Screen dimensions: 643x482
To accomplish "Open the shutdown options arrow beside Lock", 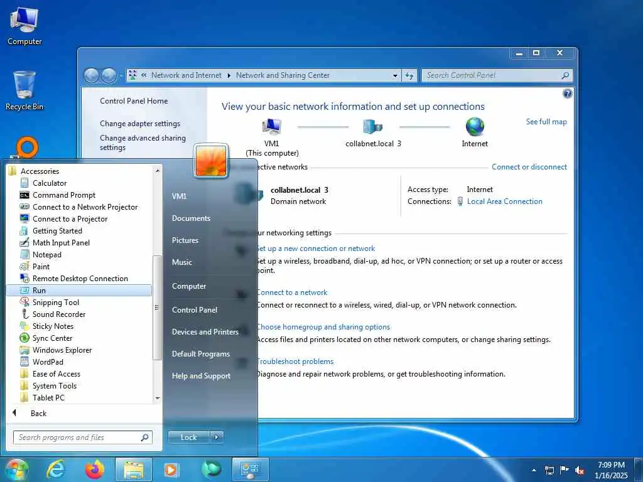I will 217,437.
